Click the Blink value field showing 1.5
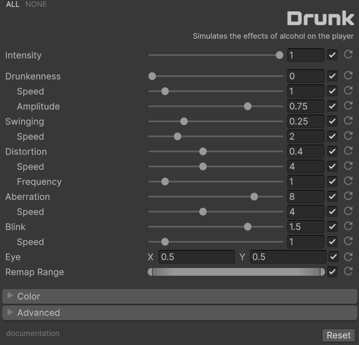Image resolution: width=359 pixels, height=345 pixels. (x=305, y=227)
